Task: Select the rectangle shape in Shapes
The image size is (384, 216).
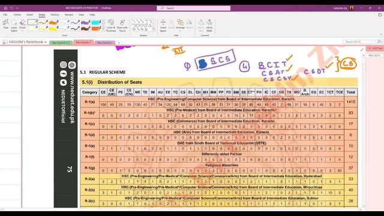Action: click(138, 25)
